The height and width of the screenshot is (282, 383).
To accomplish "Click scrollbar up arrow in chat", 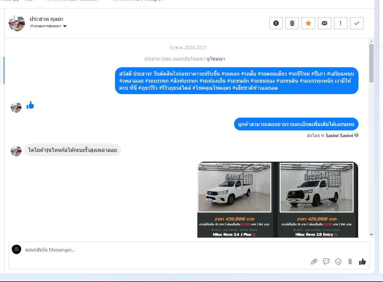I will [371, 41].
